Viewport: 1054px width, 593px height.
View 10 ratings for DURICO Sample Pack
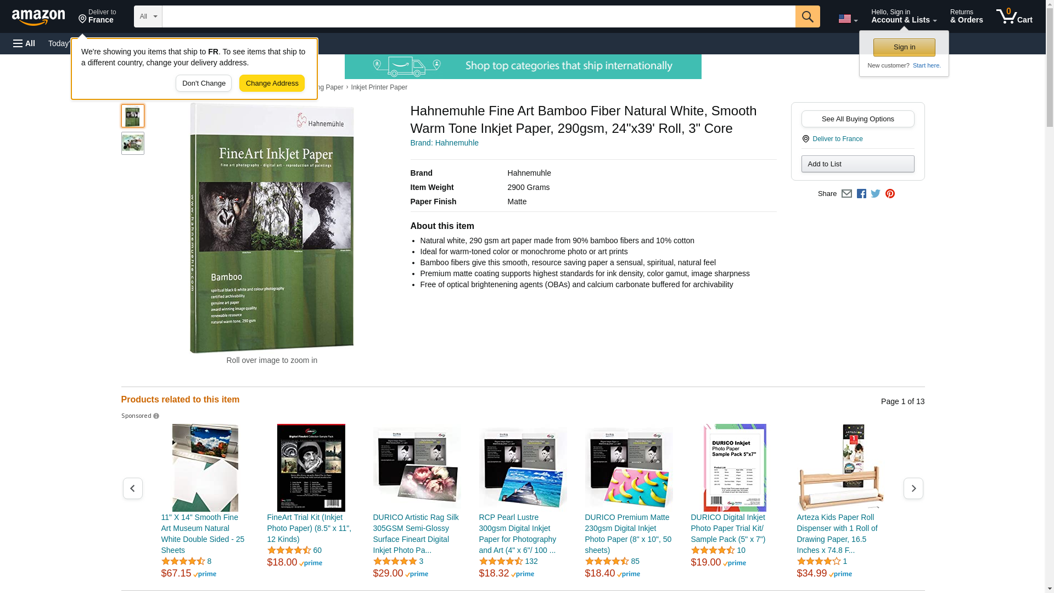[x=741, y=550]
